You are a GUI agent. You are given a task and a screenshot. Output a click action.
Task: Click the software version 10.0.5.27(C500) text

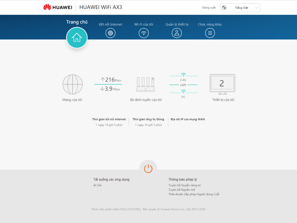click(115, 209)
